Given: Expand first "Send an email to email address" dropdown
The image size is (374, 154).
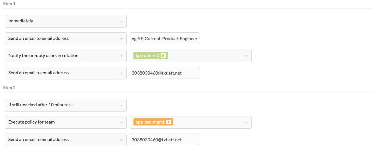Looking at the screenshot, I should click(x=66, y=39).
